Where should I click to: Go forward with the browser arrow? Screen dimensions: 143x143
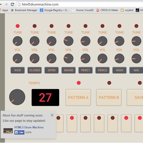(x=6, y=4)
